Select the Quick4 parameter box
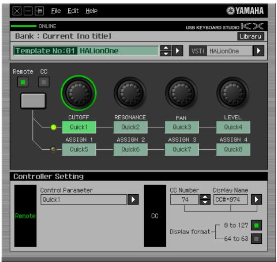The height and width of the screenshot is (262, 277). click(233, 127)
